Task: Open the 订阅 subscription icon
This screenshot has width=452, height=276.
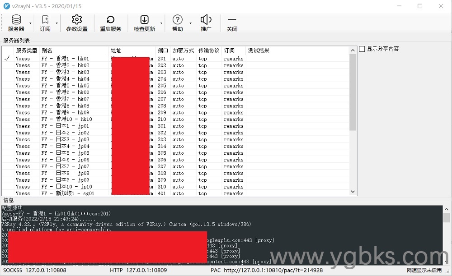Action: [x=45, y=23]
